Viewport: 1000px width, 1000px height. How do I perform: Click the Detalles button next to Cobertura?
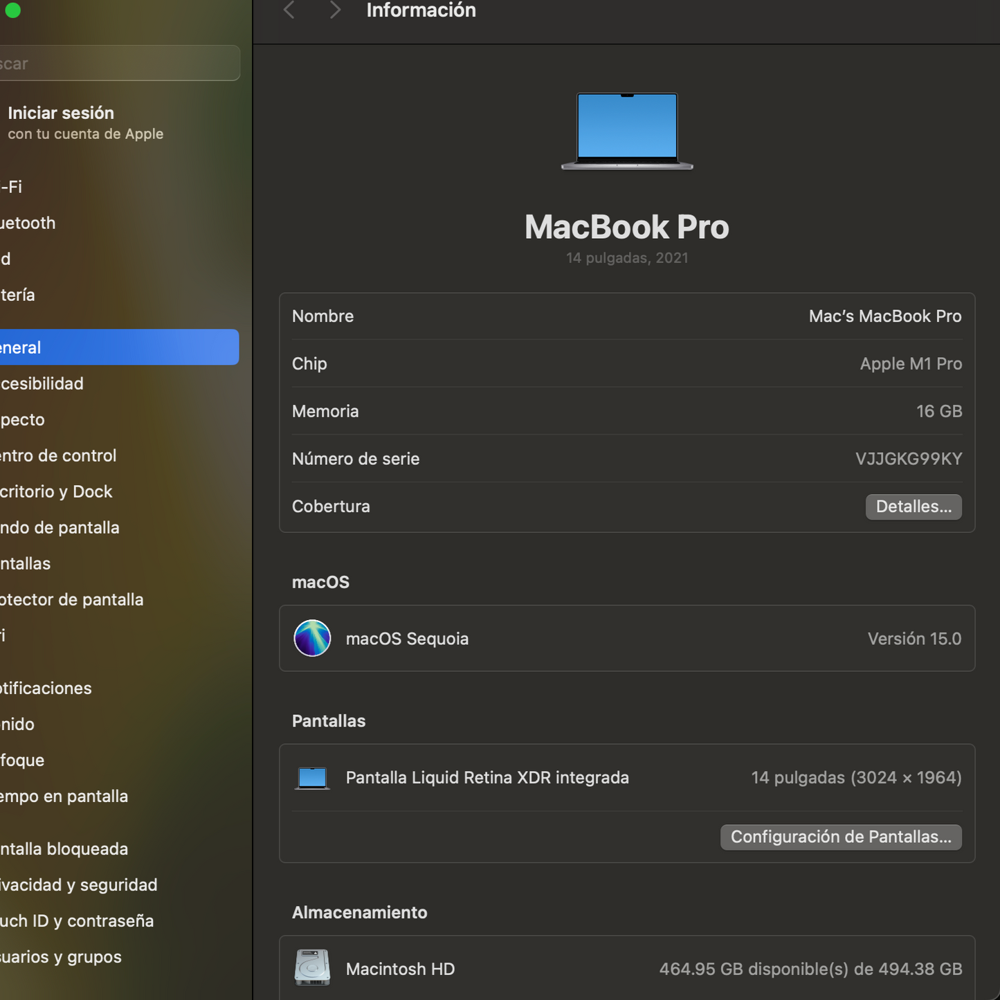pyautogui.click(x=913, y=506)
